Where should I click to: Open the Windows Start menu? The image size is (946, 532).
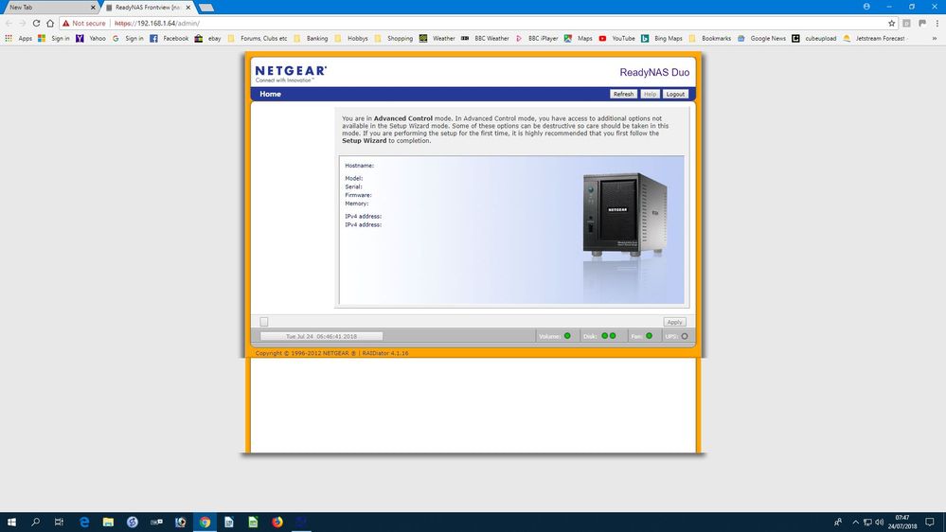point(11,522)
